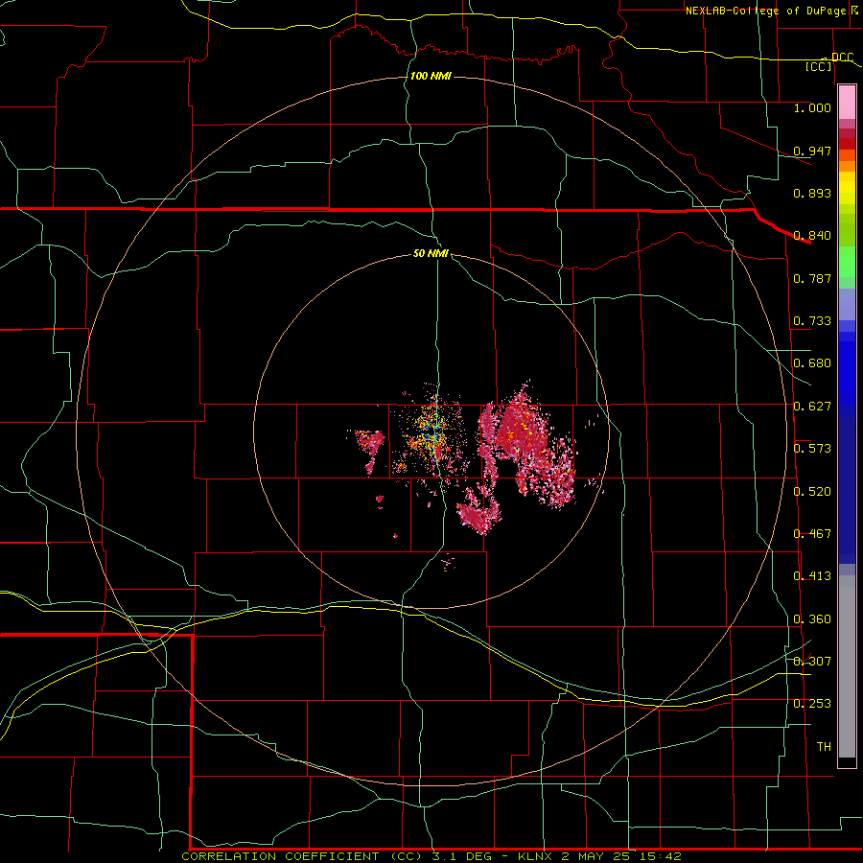
Task: Select the 0.360 legend value
Action: [x=812, y=619]
